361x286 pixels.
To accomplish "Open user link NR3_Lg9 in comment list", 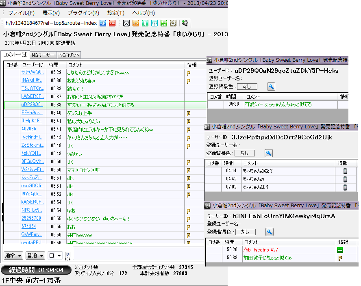I will click(32, 210).
